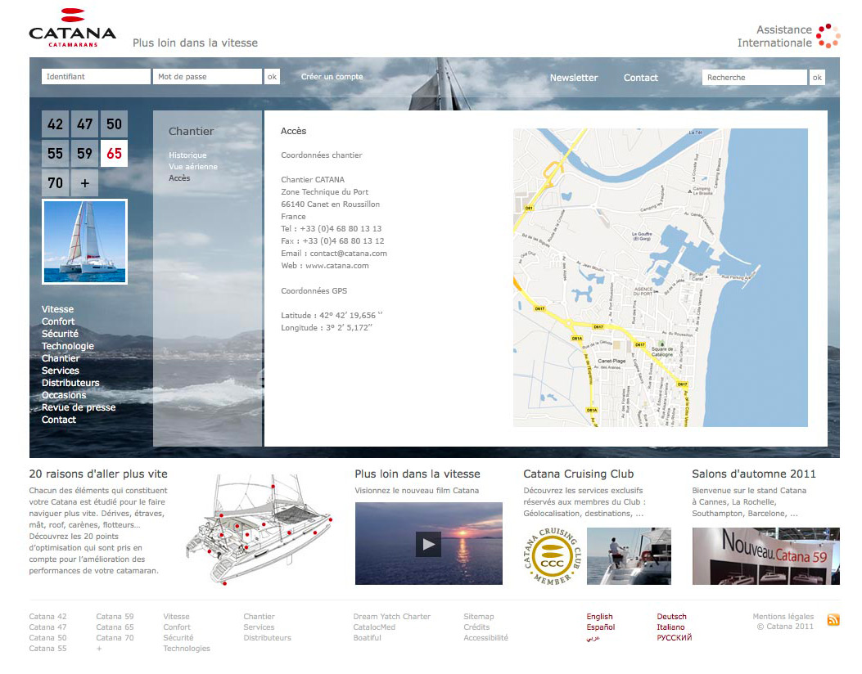The height and width of the screenshot is (674, 862).
Task: Click the Nouveau Catana 59 stand photo
Action: (x=765, y=556)
